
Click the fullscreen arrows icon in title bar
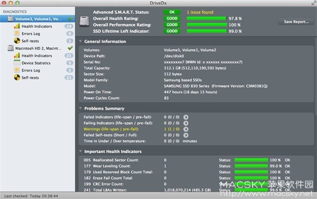point(313,3)
